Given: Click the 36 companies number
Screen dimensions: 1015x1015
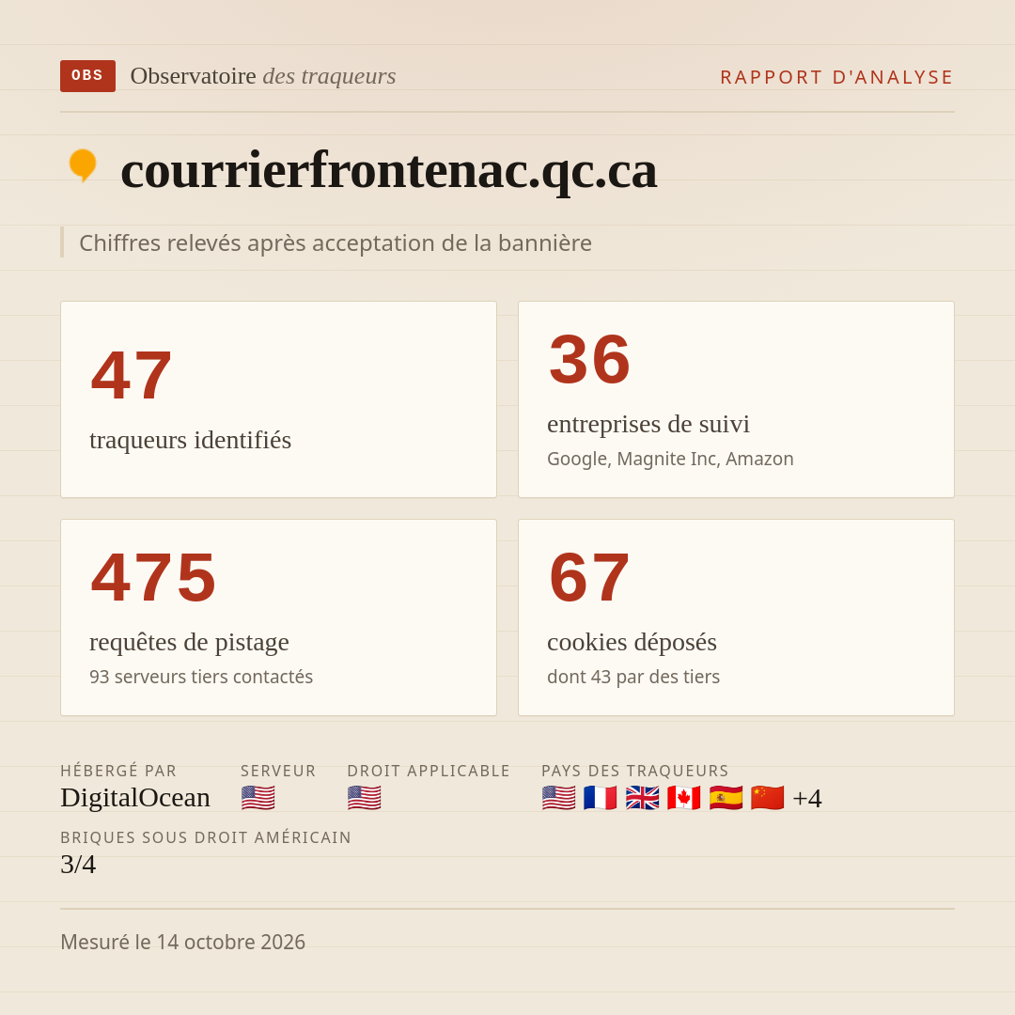Looking at the screenshot, I should pyautogui.click(x=589, y=359).
